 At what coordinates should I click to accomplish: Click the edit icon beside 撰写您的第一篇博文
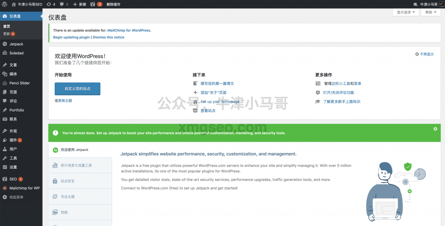click(195, 83)
